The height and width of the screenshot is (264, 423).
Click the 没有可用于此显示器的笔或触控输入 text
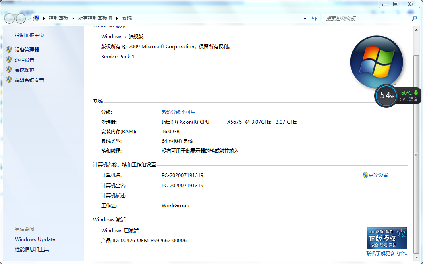200,151
